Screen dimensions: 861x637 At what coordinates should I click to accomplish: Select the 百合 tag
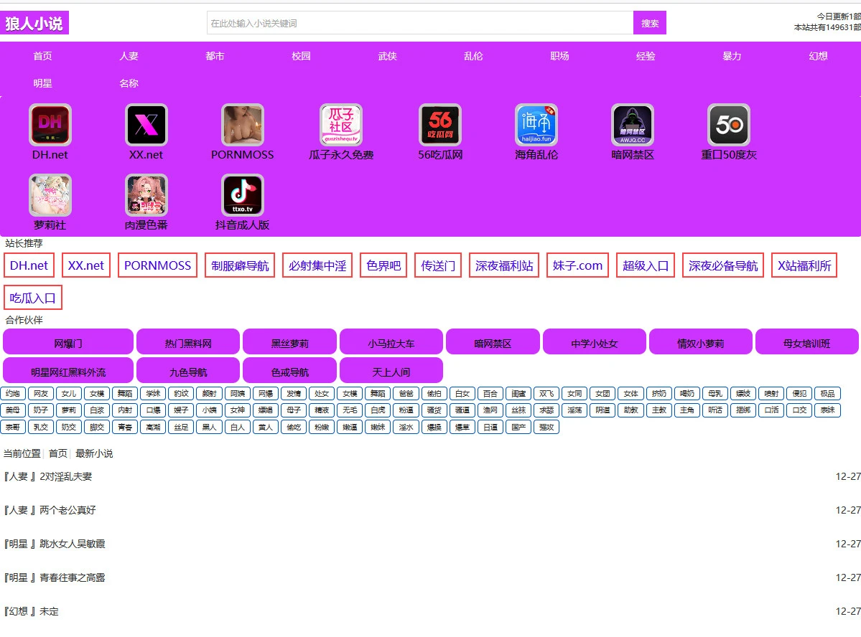coord(490,394)
